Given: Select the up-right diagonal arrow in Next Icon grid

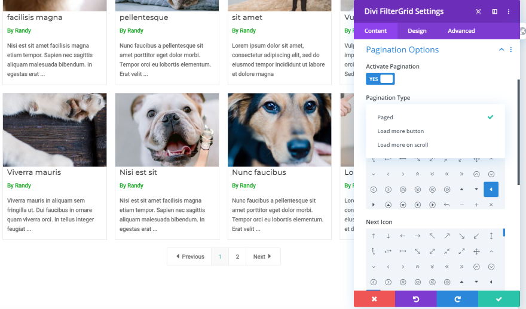Looking at the screenshot, I should click(x=447, y=236).
